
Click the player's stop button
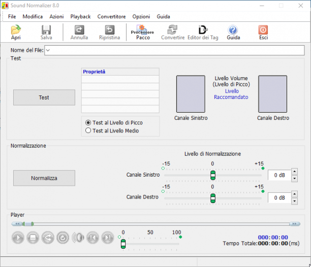pyautogui.click(x=33, y=237)
